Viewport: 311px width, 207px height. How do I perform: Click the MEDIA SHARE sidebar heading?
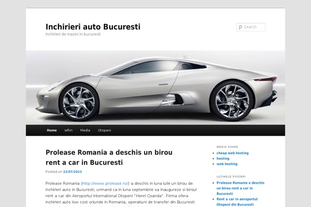tap(228, 147)
